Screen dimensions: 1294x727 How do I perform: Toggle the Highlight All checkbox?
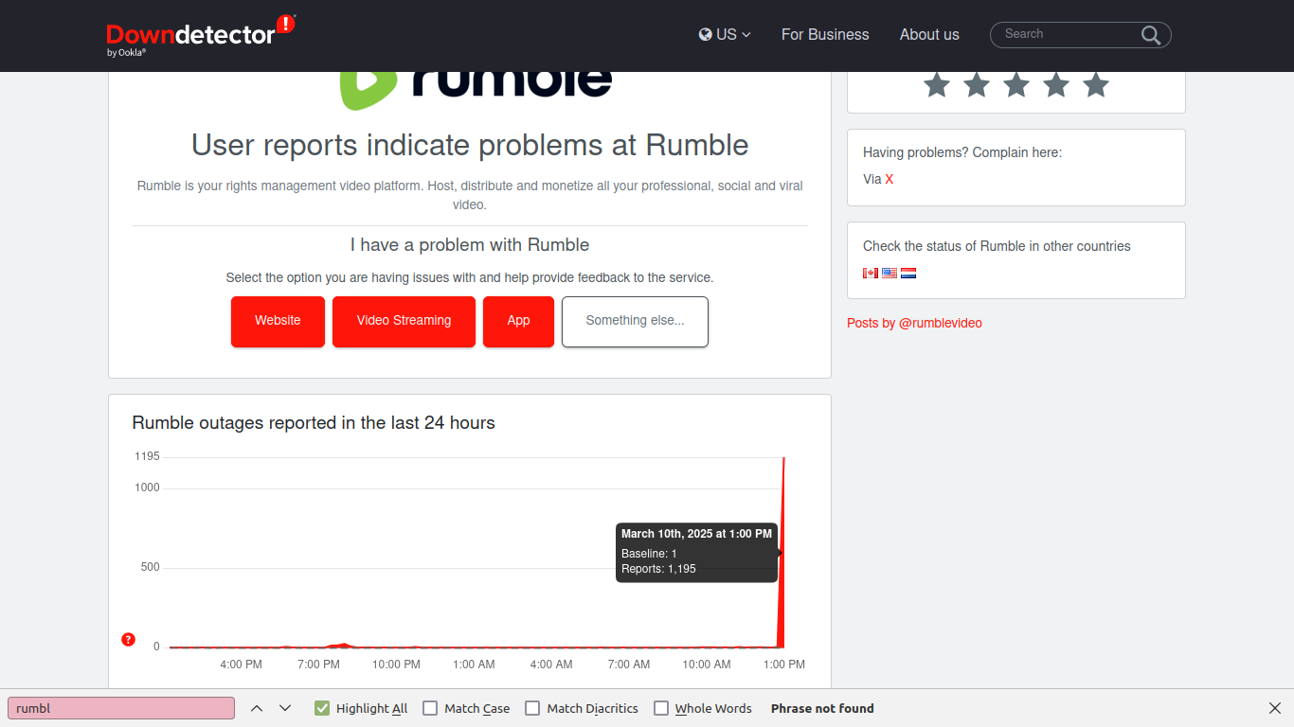click(x=322, y=708)
